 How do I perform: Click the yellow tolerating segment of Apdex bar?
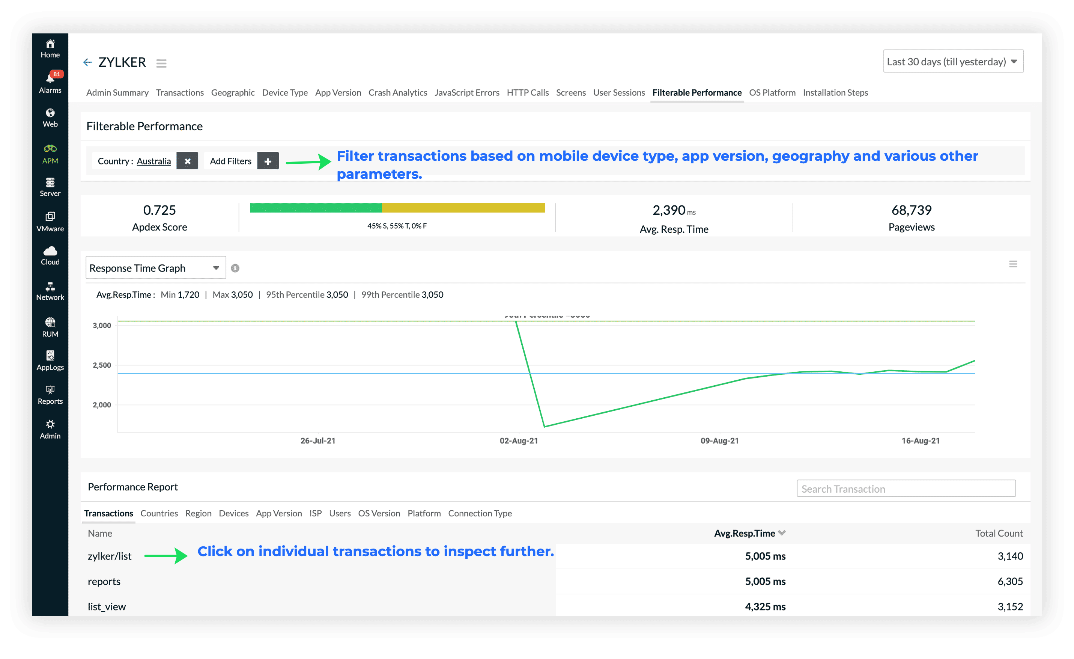[463, 208]
